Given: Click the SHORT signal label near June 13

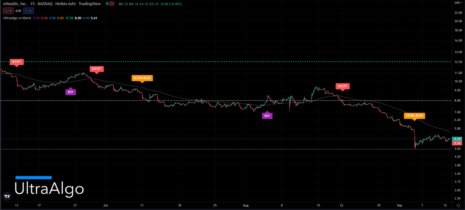Looking at the screenshot, I should 16,62.
